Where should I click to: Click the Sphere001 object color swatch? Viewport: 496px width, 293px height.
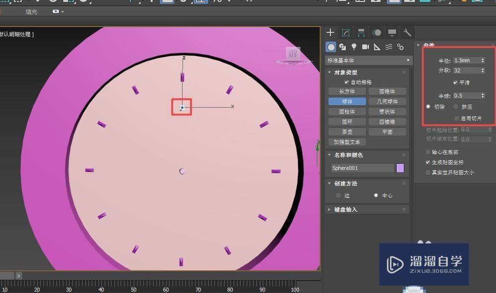click(400, 168)
